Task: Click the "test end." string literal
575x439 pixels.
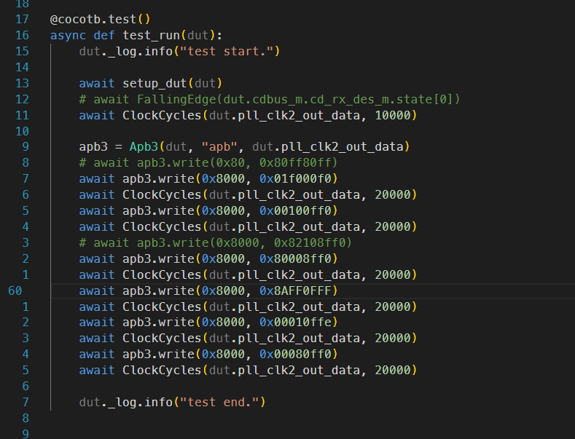Action: [x=219, y=403]
